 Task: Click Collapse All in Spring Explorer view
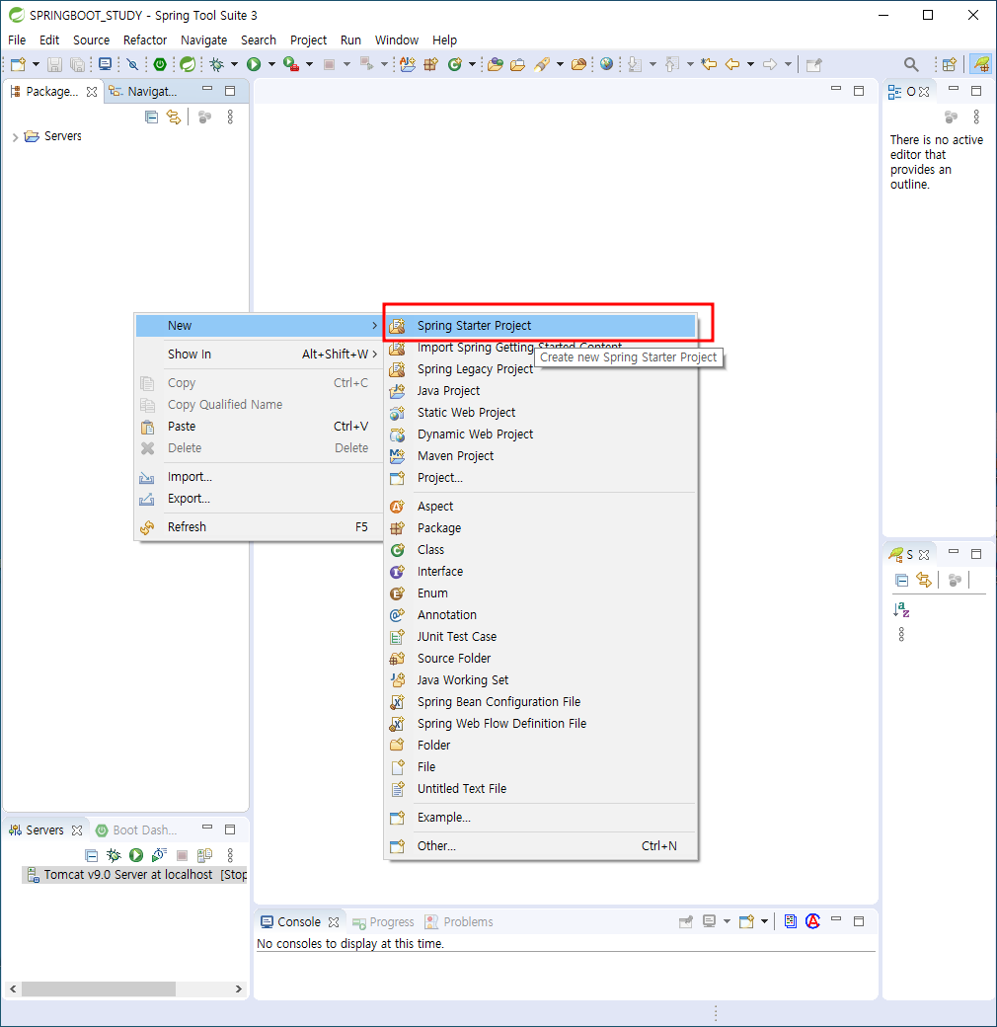pos(901,581)
